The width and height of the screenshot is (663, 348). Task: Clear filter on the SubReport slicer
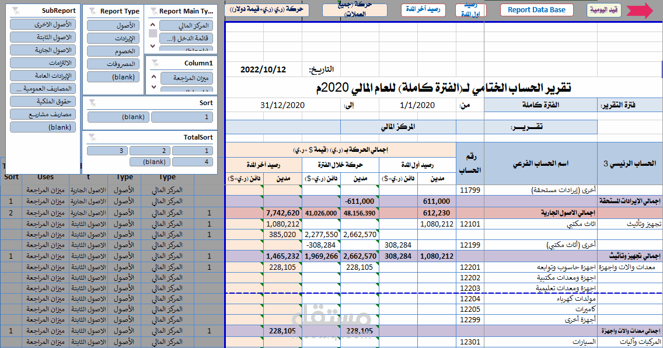(x=16, y=11)
